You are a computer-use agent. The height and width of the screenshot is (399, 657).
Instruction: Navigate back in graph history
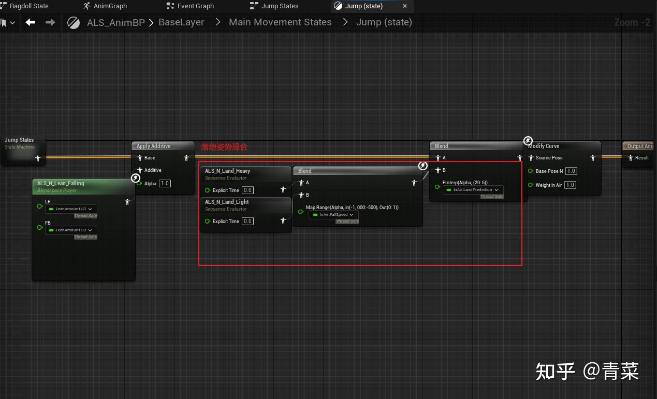click(x=31, y=22)
